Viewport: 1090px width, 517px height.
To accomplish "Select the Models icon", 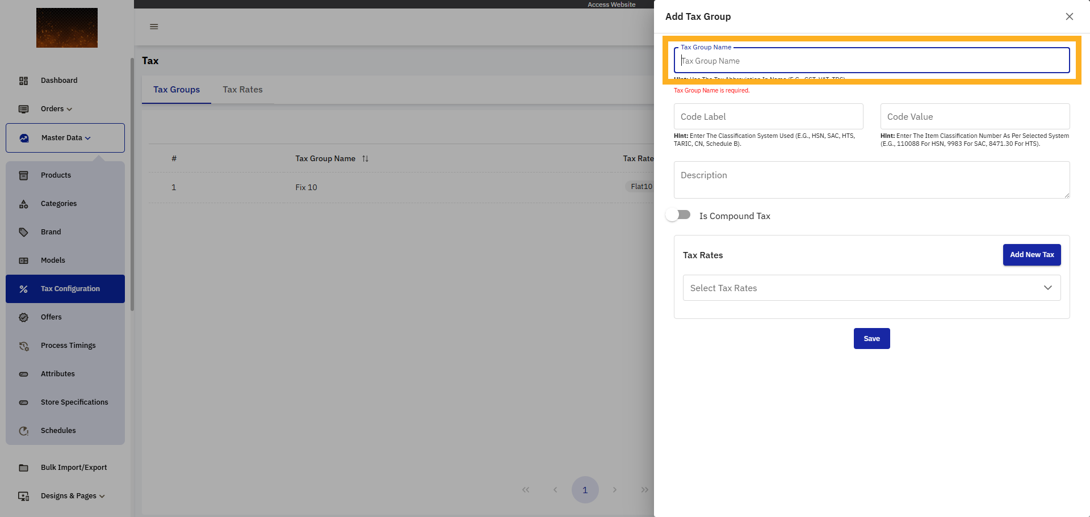I will [x=23, y=260].
